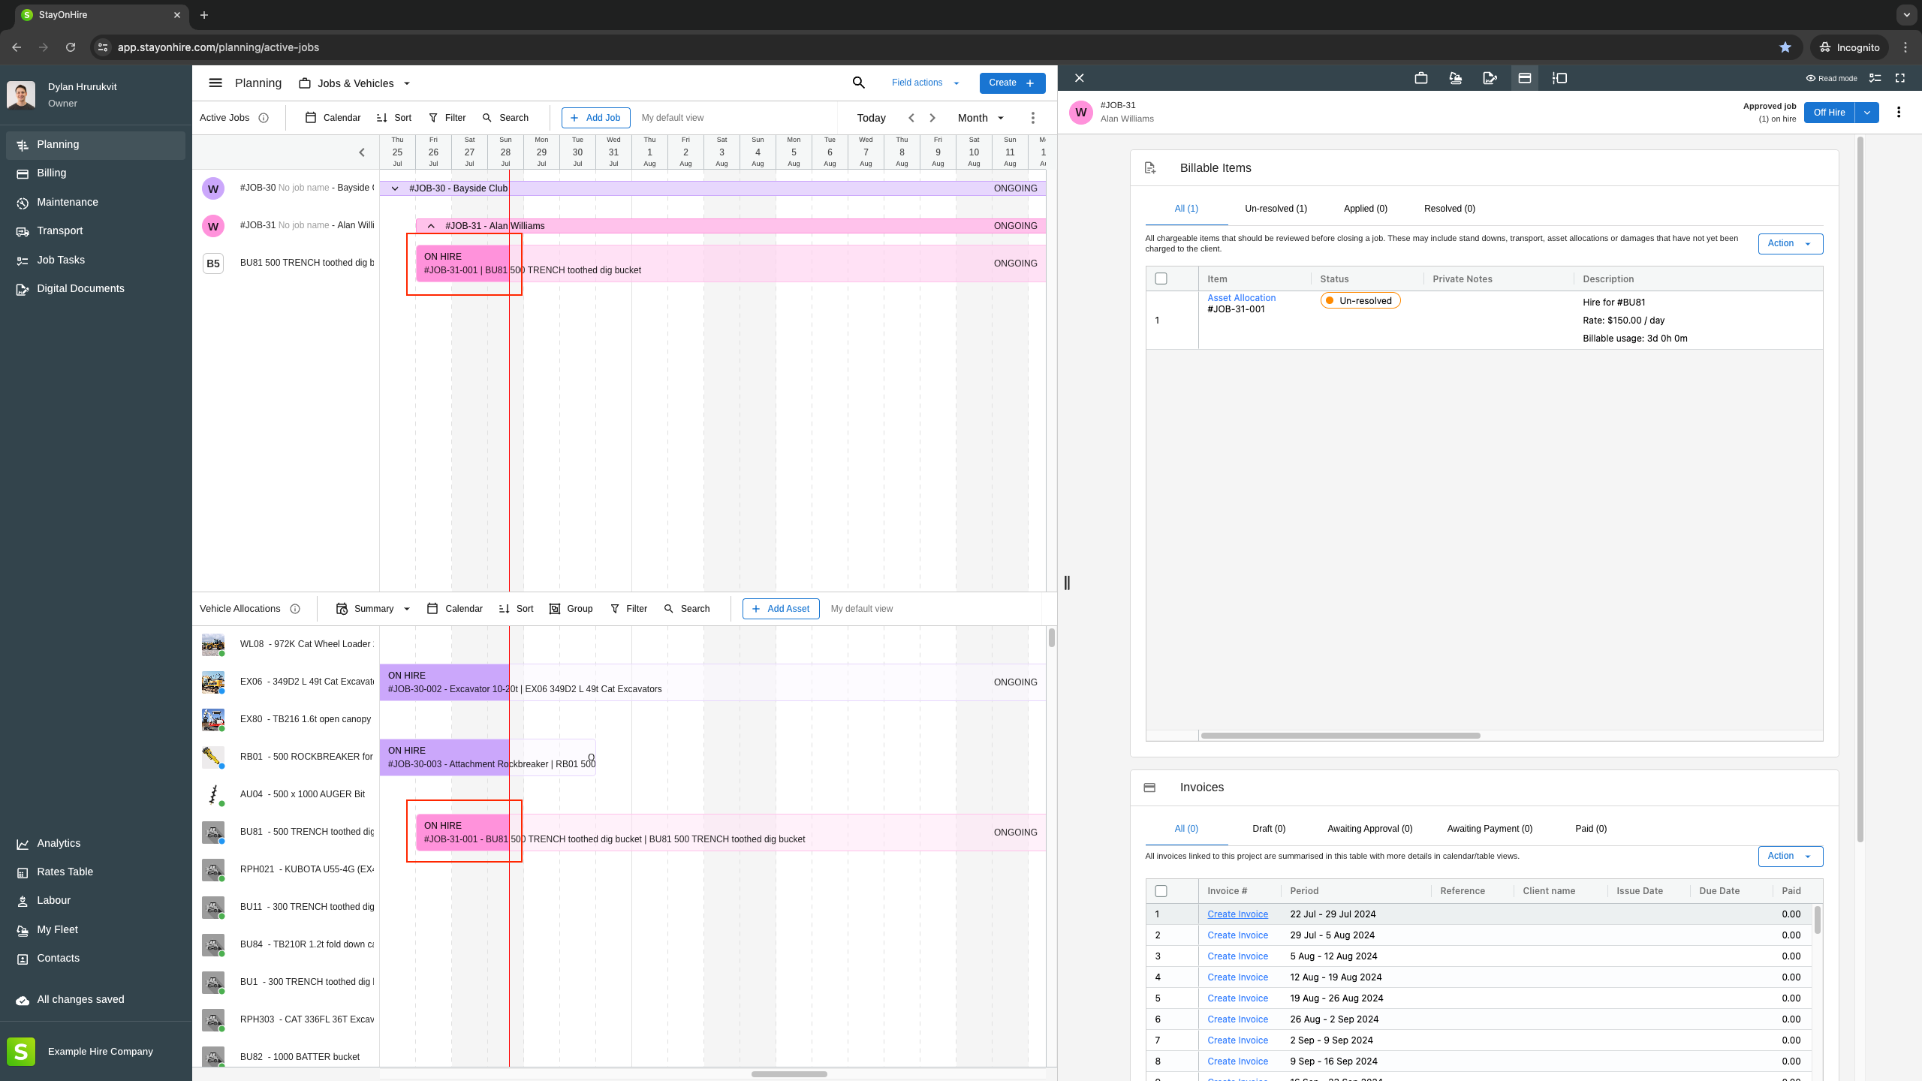Open the document signature panel icon
This screenshot has height=1081, width=1922.
coord(1490,78)
